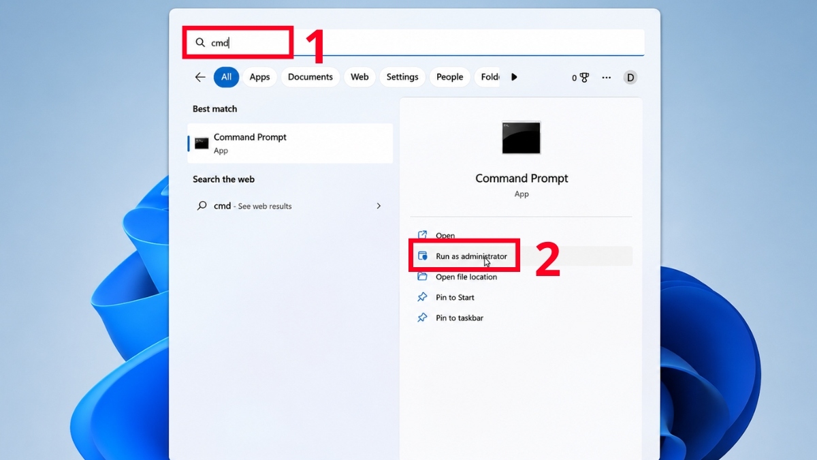Screen dimensions: 817x460
Task: Click the search magnifier icon in search box
Action: pos(200,42)
